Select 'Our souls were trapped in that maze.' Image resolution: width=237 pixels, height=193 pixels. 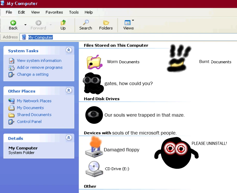[x=145, y=115]
